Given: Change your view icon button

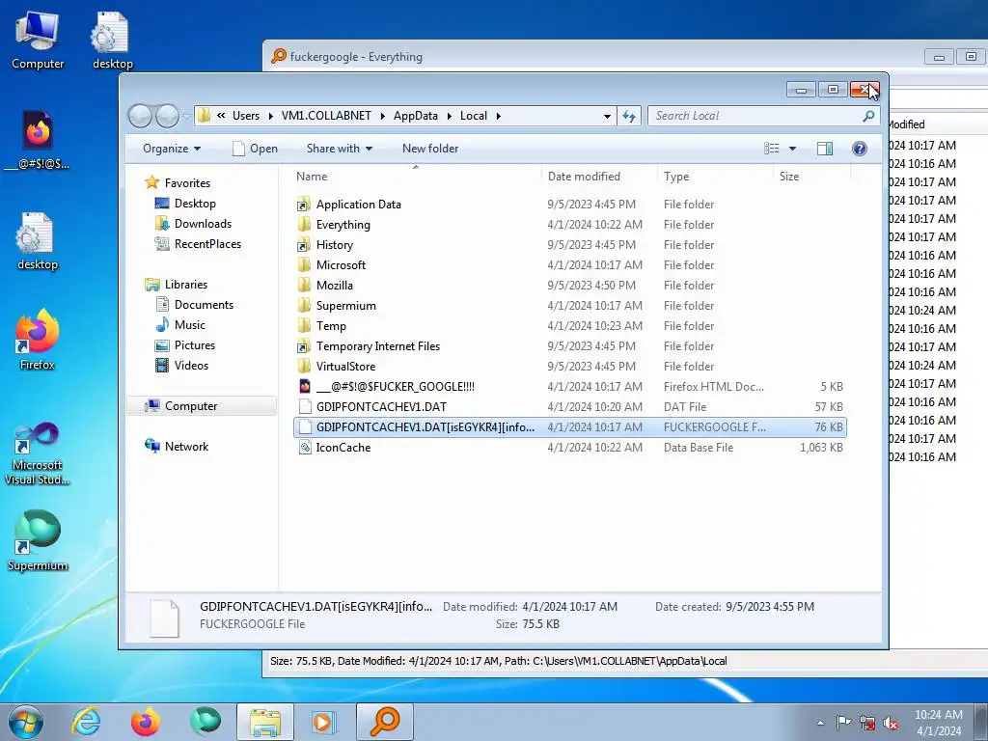Looking at the screenshot, I should pyautogui.click(x=772, y=149).
